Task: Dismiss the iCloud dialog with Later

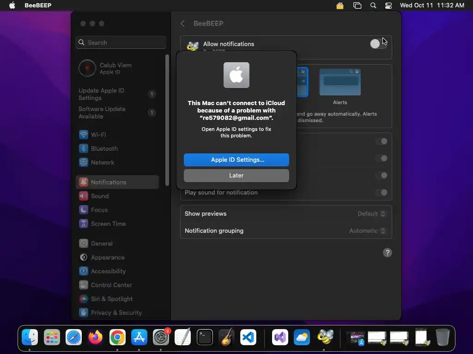Action: [236, 176]
